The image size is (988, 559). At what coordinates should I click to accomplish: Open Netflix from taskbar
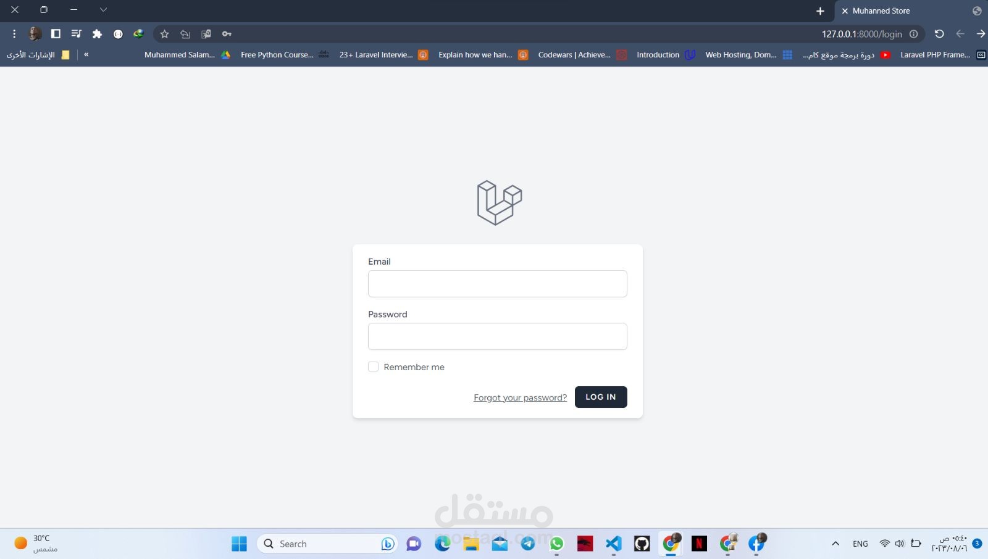[x=699, y=544]
